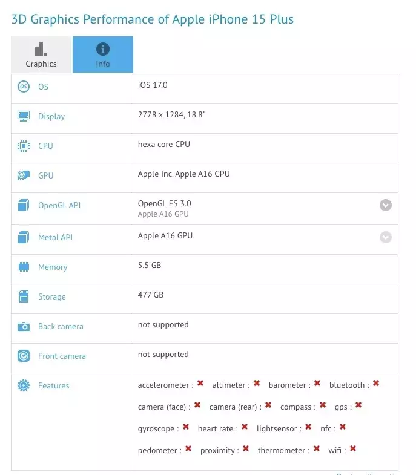Click the compass red X mark
The image size is (416, 475).
(323, 405)
